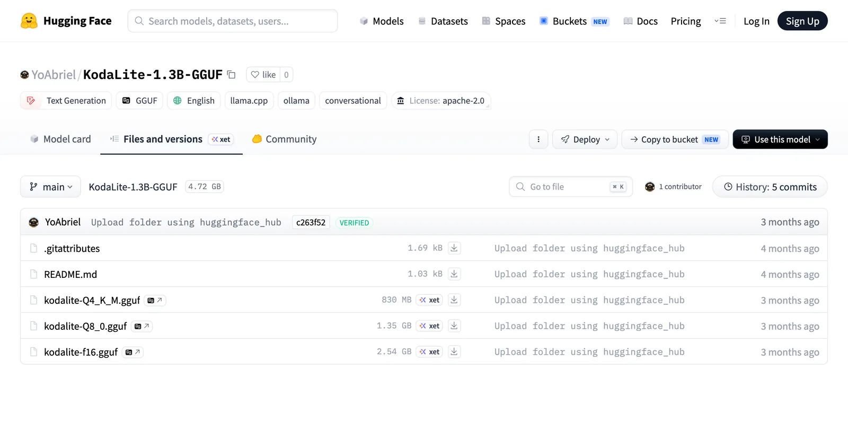Image resolution: width=848 pixels, height=421 pixels.
Task: Open the three-dot more options menu
Action: click(x=538, y=139)
